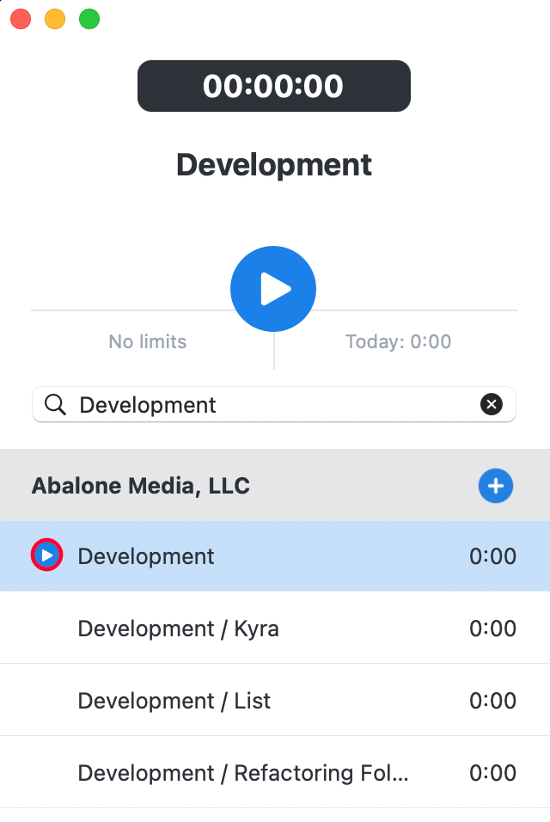The image size is (550, 822).
Task: Click the 00:00:00 timer display
Action: [x=274, y=86]
